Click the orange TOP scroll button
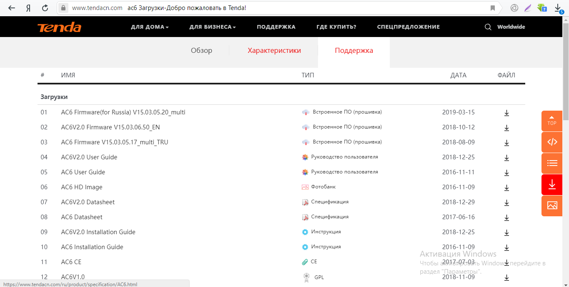 click(x=552, y=121)
